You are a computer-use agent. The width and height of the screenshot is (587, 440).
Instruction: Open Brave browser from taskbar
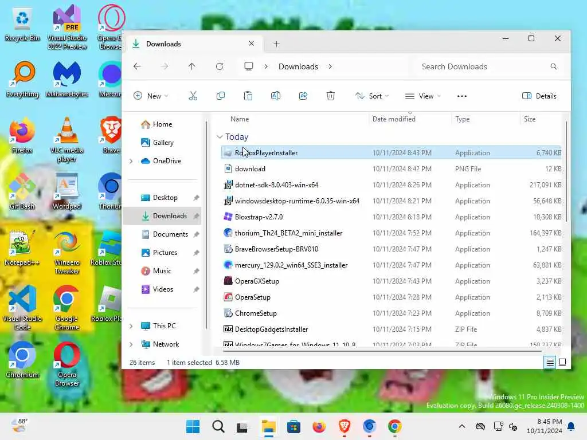(x=344, y=426)
